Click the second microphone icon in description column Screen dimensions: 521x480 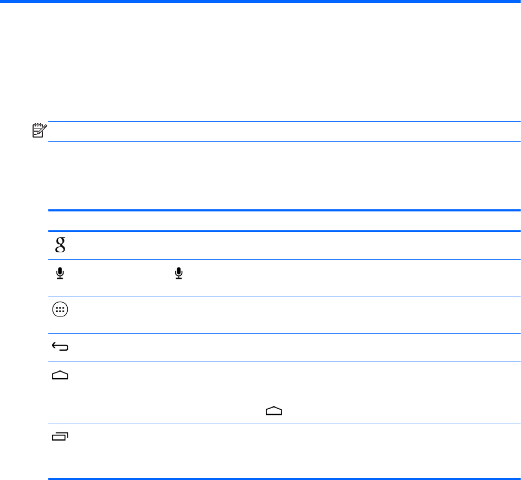click(x=179, y=273)
